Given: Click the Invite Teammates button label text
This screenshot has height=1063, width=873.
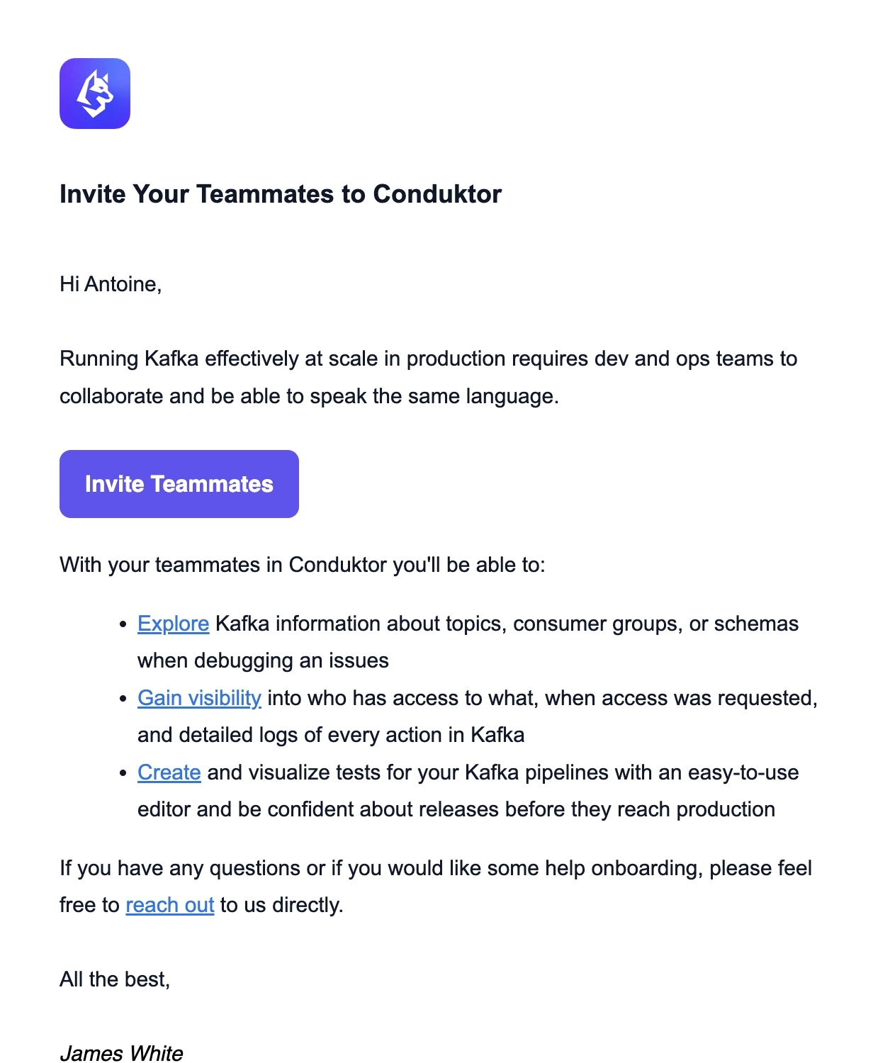Looking at the screenshot, I should (178, 484).
